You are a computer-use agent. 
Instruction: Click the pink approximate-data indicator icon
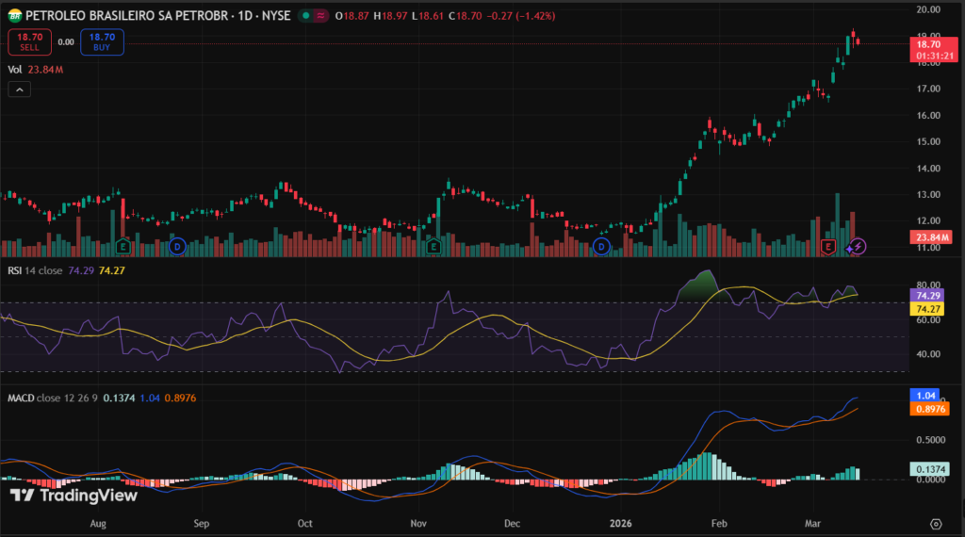323,16
